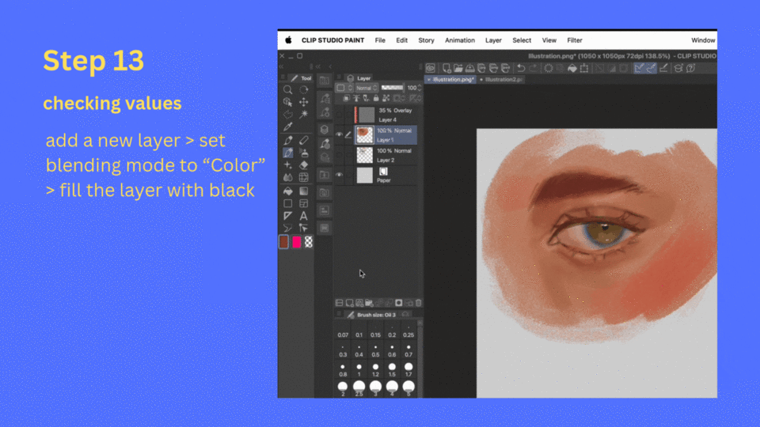
Task: Open the Filter menu
Action: click(x=575, y=40)
